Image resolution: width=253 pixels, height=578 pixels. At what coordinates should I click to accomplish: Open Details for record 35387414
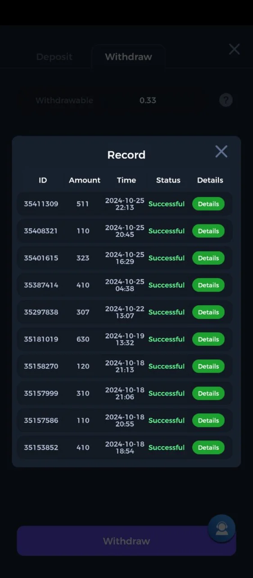208,285
